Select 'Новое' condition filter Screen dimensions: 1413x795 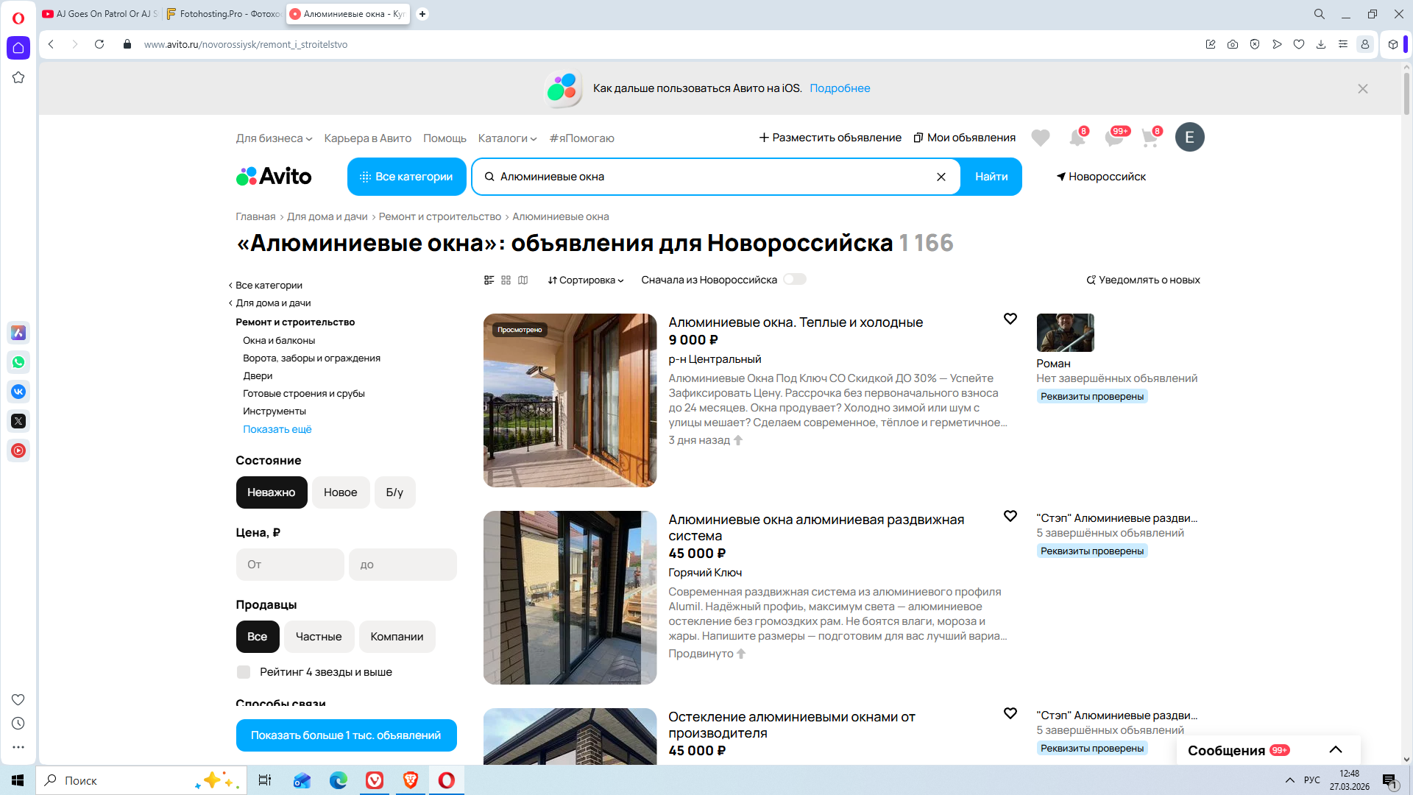click(340, 492)
